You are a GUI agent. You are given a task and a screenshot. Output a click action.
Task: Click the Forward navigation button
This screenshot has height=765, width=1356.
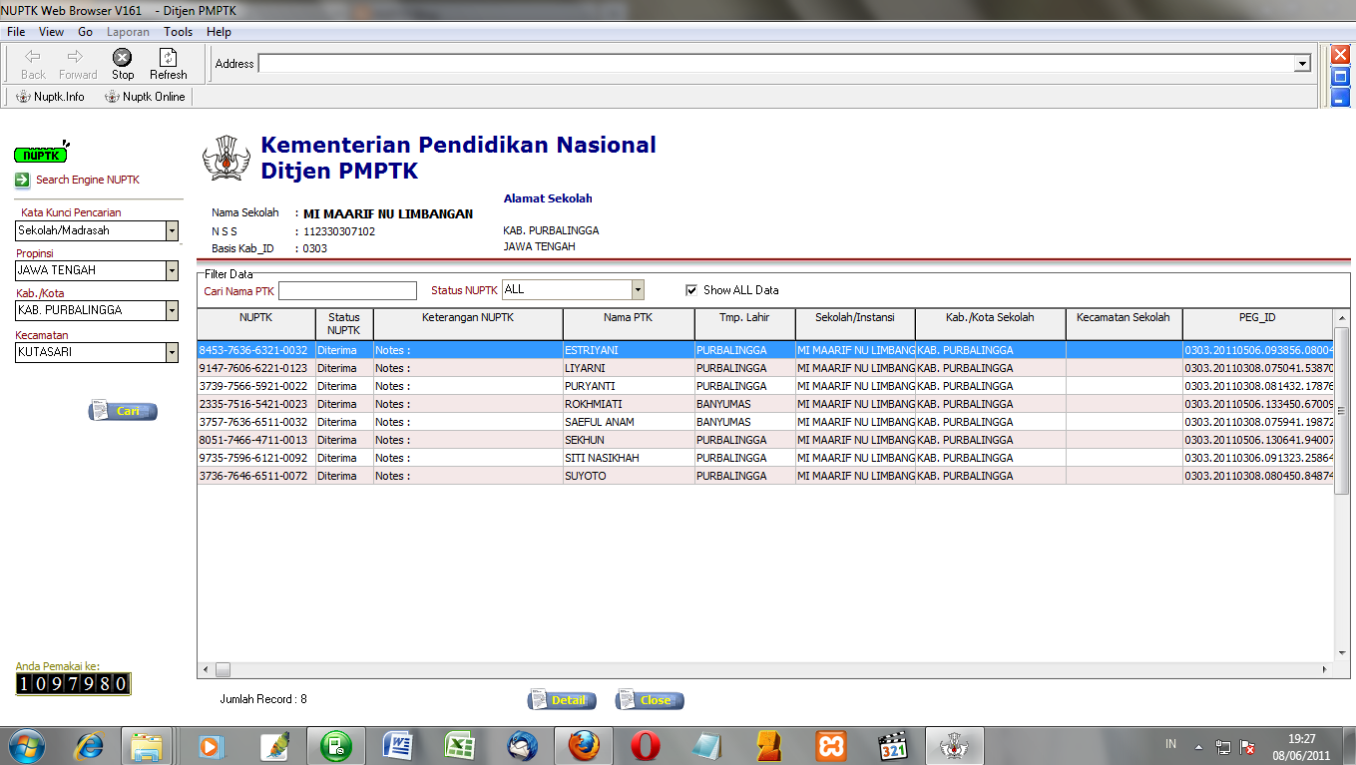78,65
